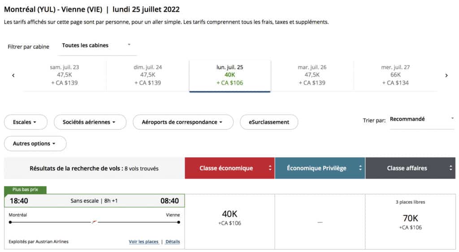Expand the Autres options menu
This screenshot has width=459, height=252.
click(x=35, y=144)
